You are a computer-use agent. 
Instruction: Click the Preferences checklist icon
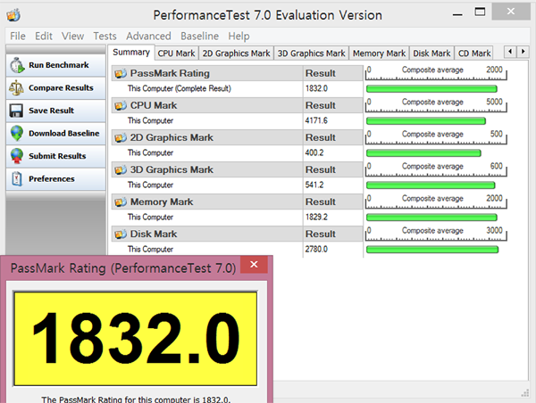click(x=17, y=179)
